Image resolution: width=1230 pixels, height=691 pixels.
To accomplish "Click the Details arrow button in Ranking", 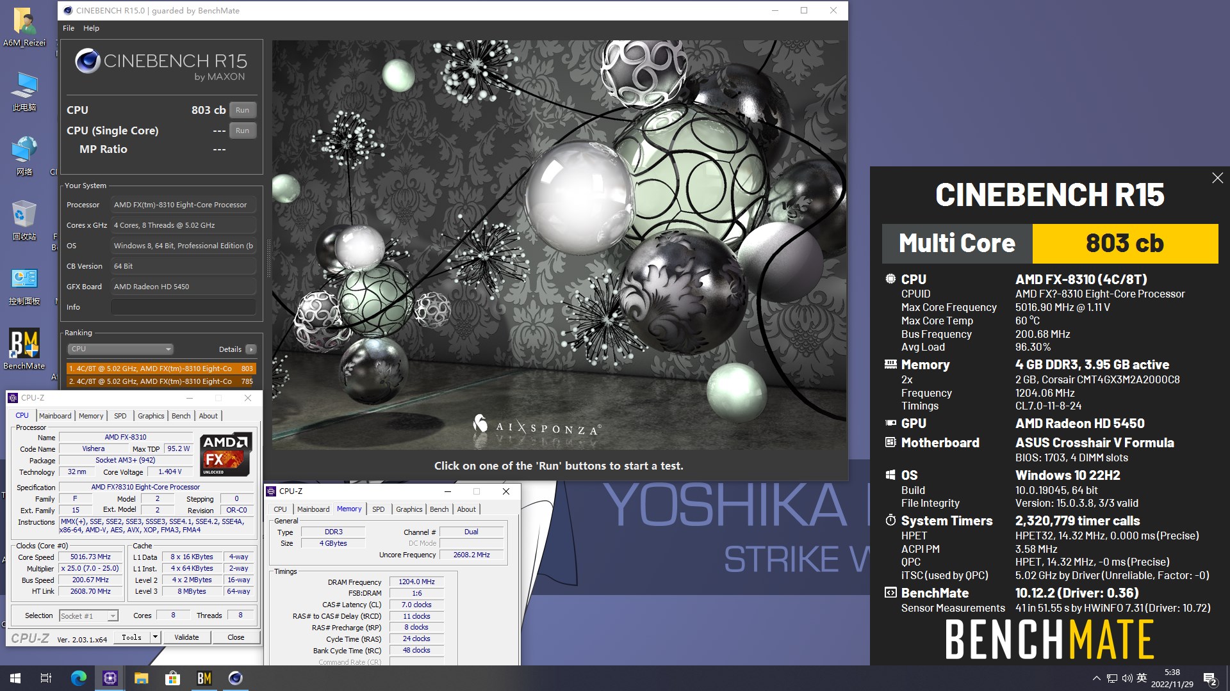I will coord(251,349).
